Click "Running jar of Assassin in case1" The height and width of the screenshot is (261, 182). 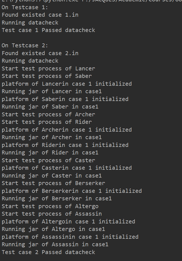tap(55, 244)
